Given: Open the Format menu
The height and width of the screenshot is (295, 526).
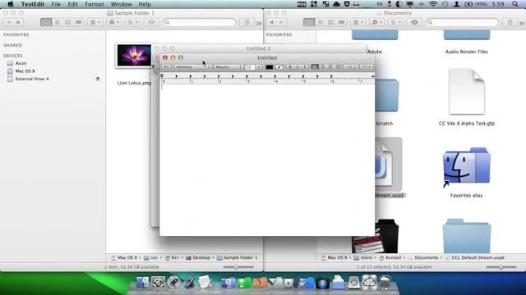Looking at the screenshot, I should [95, 4].
